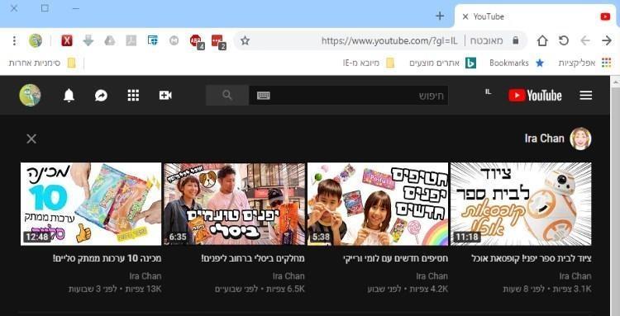
Task: Open the YouTube hamburger guide menu
Action: pyautogui.click(x=585, y=95)
